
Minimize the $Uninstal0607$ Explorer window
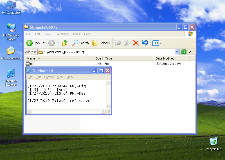(179, 27)
